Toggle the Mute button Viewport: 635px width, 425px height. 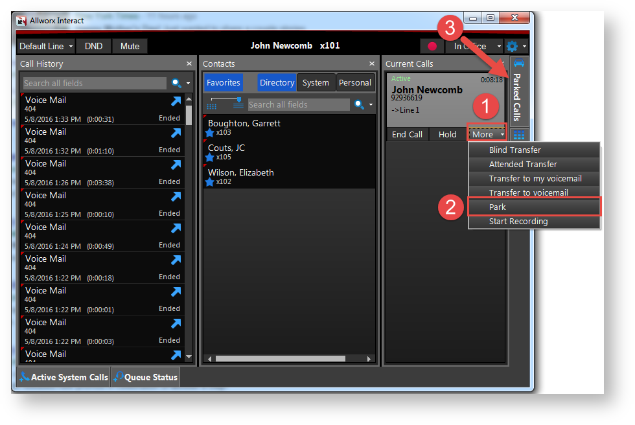pos(130,46)
